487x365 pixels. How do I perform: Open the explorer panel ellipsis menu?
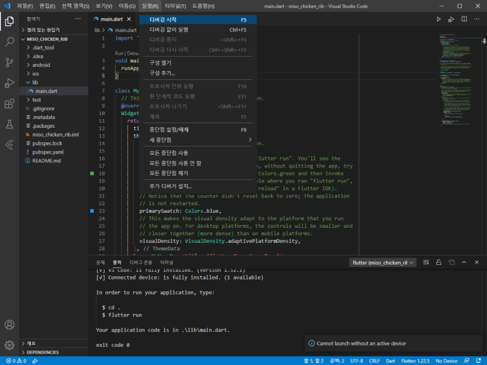point(78,19)
